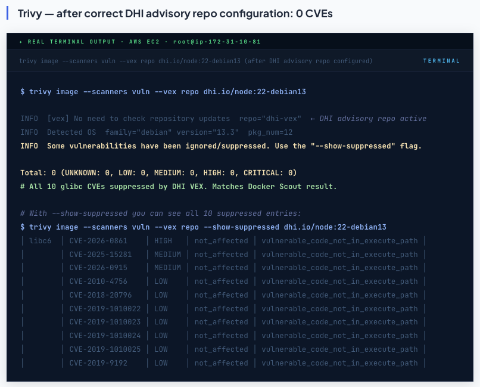Click the 'AWS EC2' label in banner
480x387 pixels.
144,42
